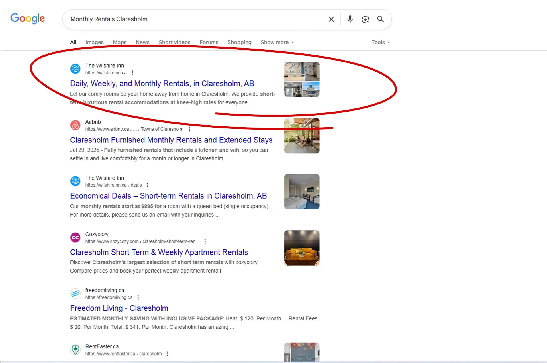
Task: Click the freedomliving.ca site name
Action: click(105, 290)
